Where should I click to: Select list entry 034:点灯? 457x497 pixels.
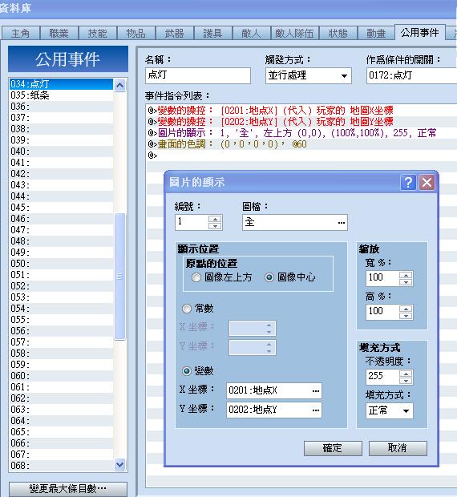[x=61, y=84]
